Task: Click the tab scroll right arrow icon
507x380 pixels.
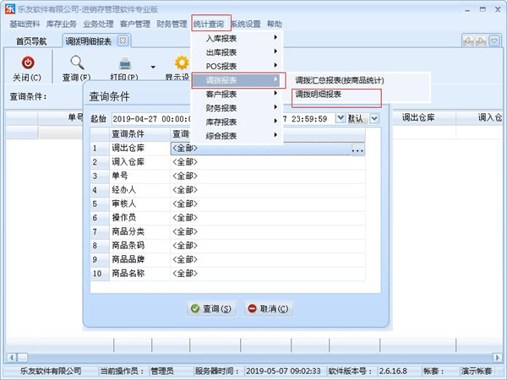Action: point(481,41)
